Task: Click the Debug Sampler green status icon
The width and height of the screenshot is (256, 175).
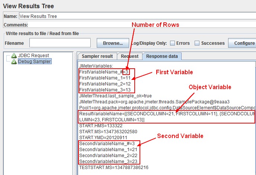Action: [14, 62]
